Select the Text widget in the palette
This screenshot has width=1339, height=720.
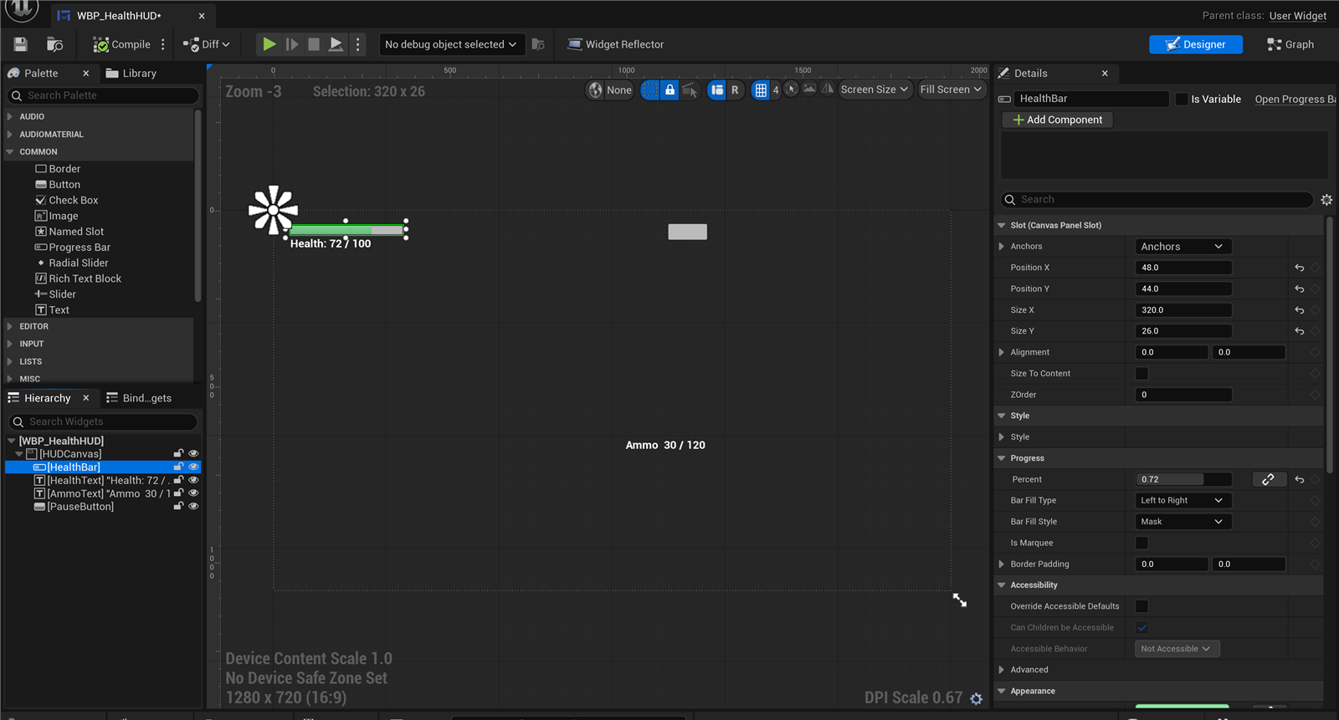(x=52, y=310)
